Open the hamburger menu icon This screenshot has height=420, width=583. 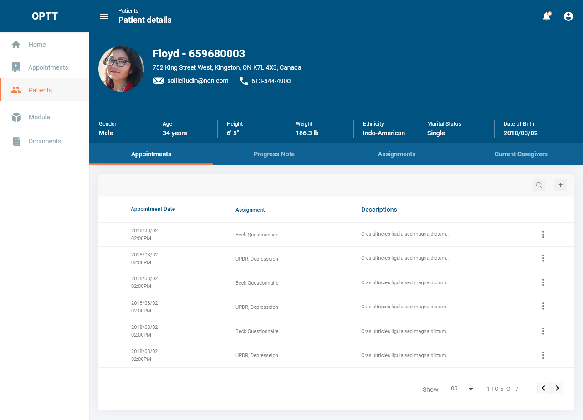[x=104, y=16]
